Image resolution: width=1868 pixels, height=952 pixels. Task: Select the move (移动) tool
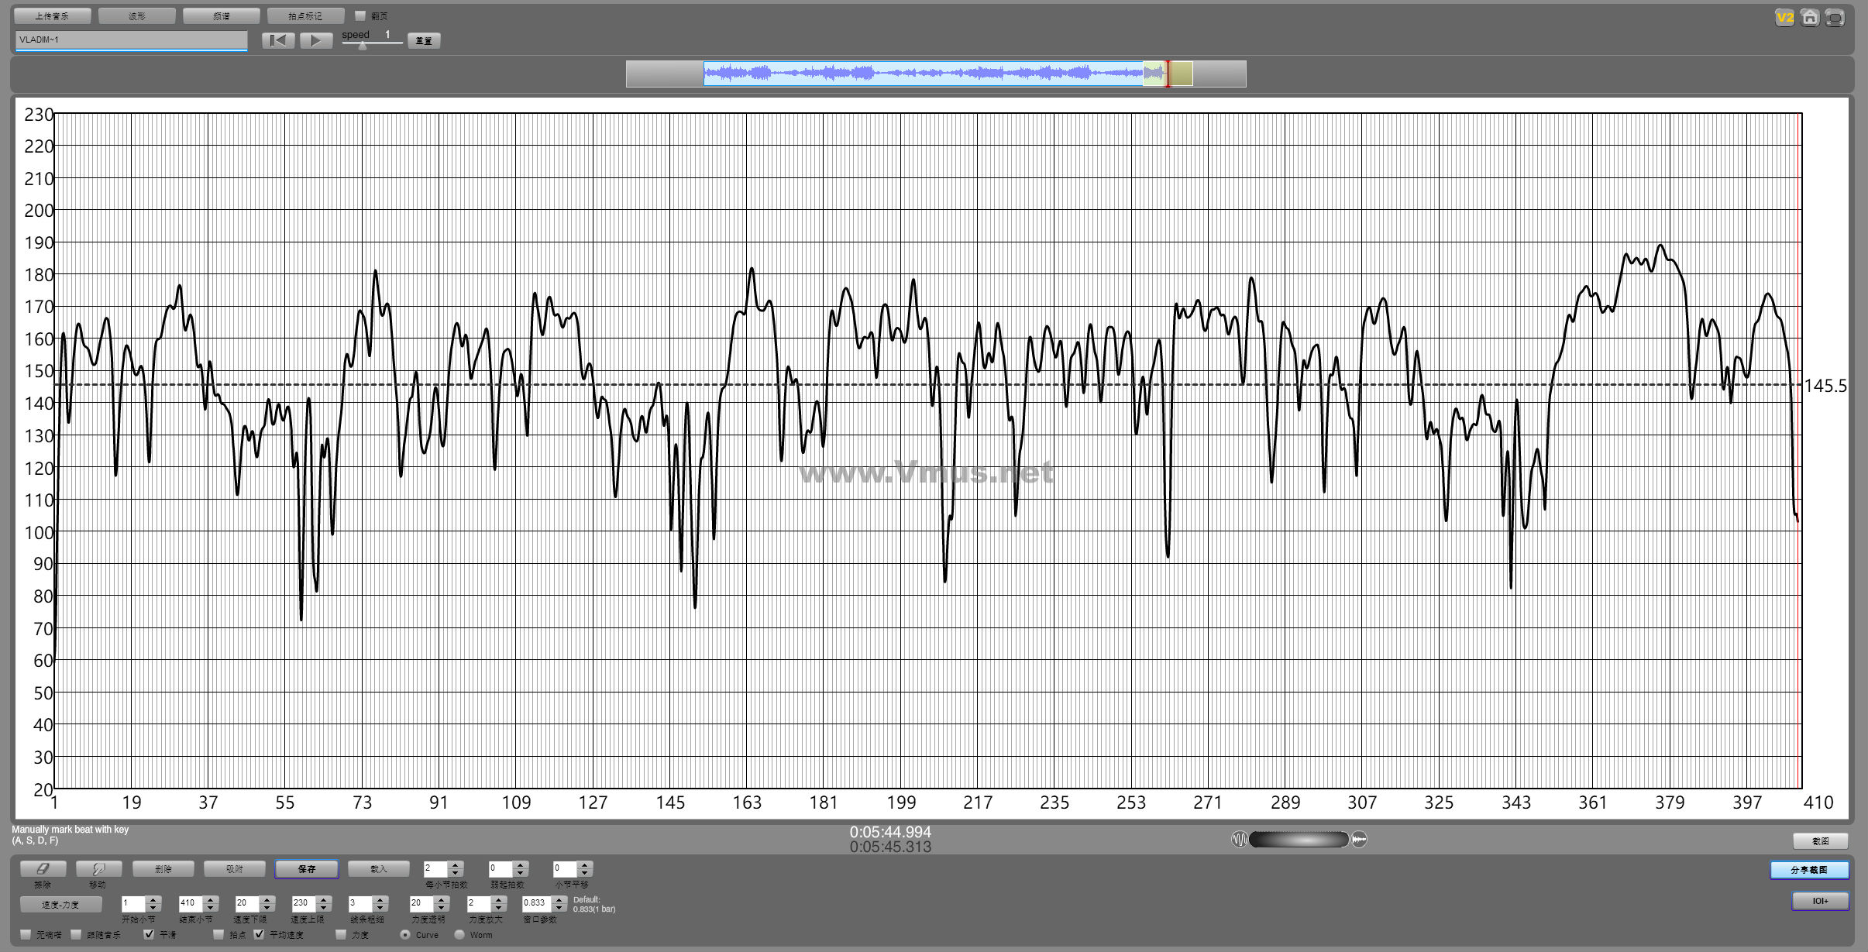(x=98, y=869)
